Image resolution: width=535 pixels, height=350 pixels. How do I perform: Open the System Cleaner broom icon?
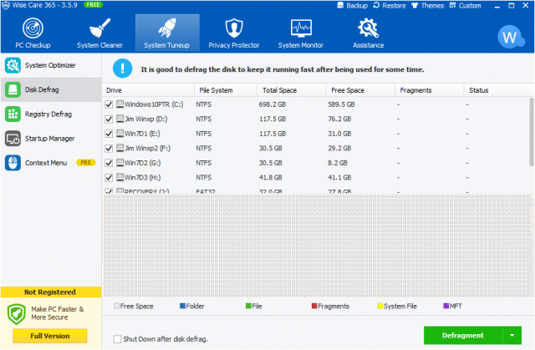tap(99, 28)
